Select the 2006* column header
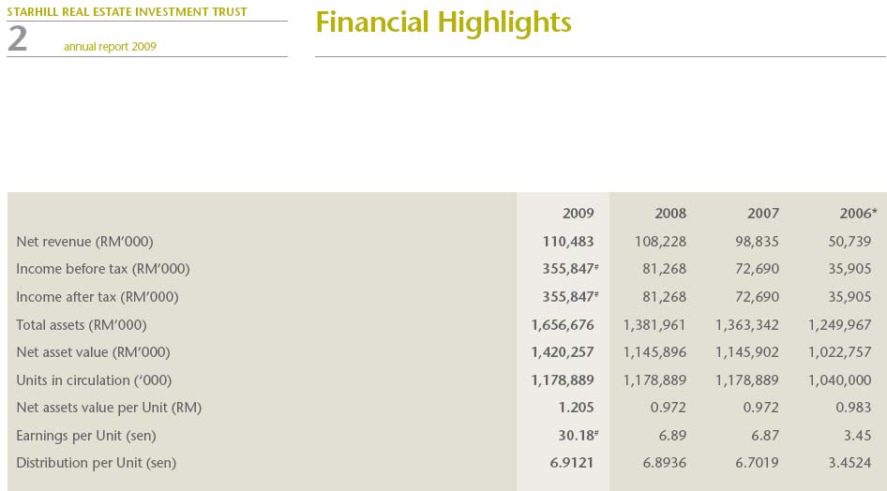Image resolution: width=887 pixels, height=491 pixels. tap(858, 214)
